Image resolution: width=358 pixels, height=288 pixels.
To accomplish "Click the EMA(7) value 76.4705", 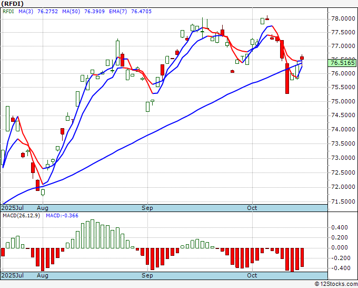I will click(x=141, y=11).
